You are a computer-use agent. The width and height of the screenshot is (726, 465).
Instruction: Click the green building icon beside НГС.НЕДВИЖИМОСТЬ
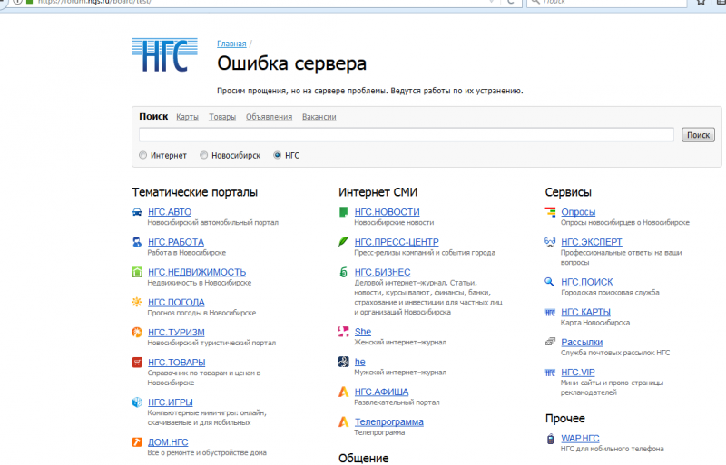point(137,272)
